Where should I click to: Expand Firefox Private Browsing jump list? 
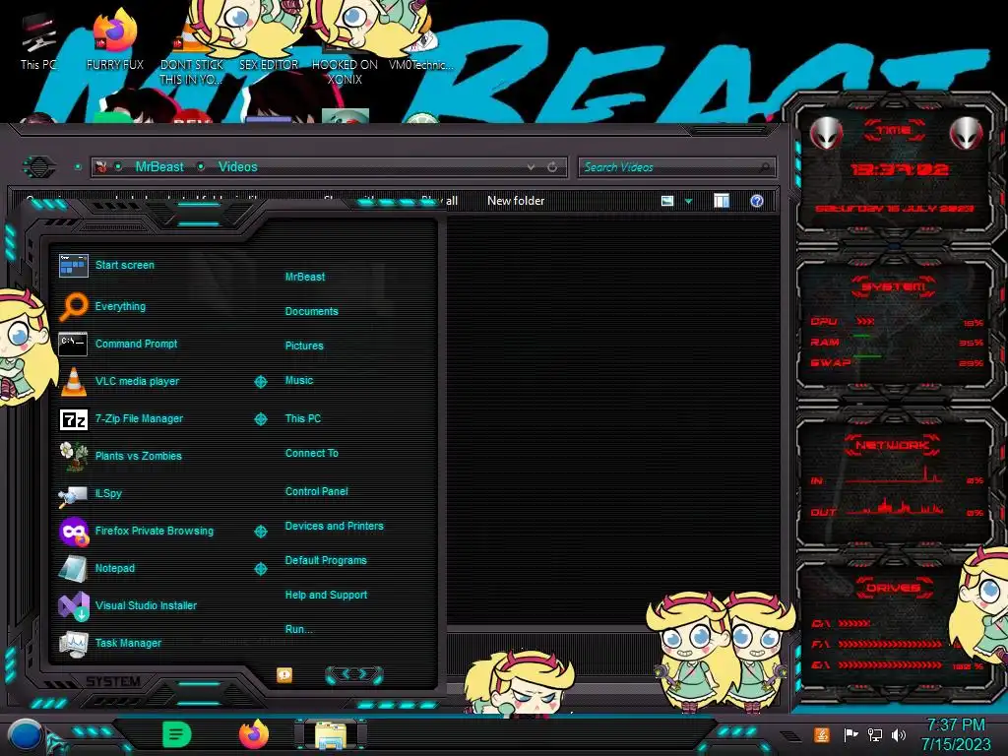point(260,532)
